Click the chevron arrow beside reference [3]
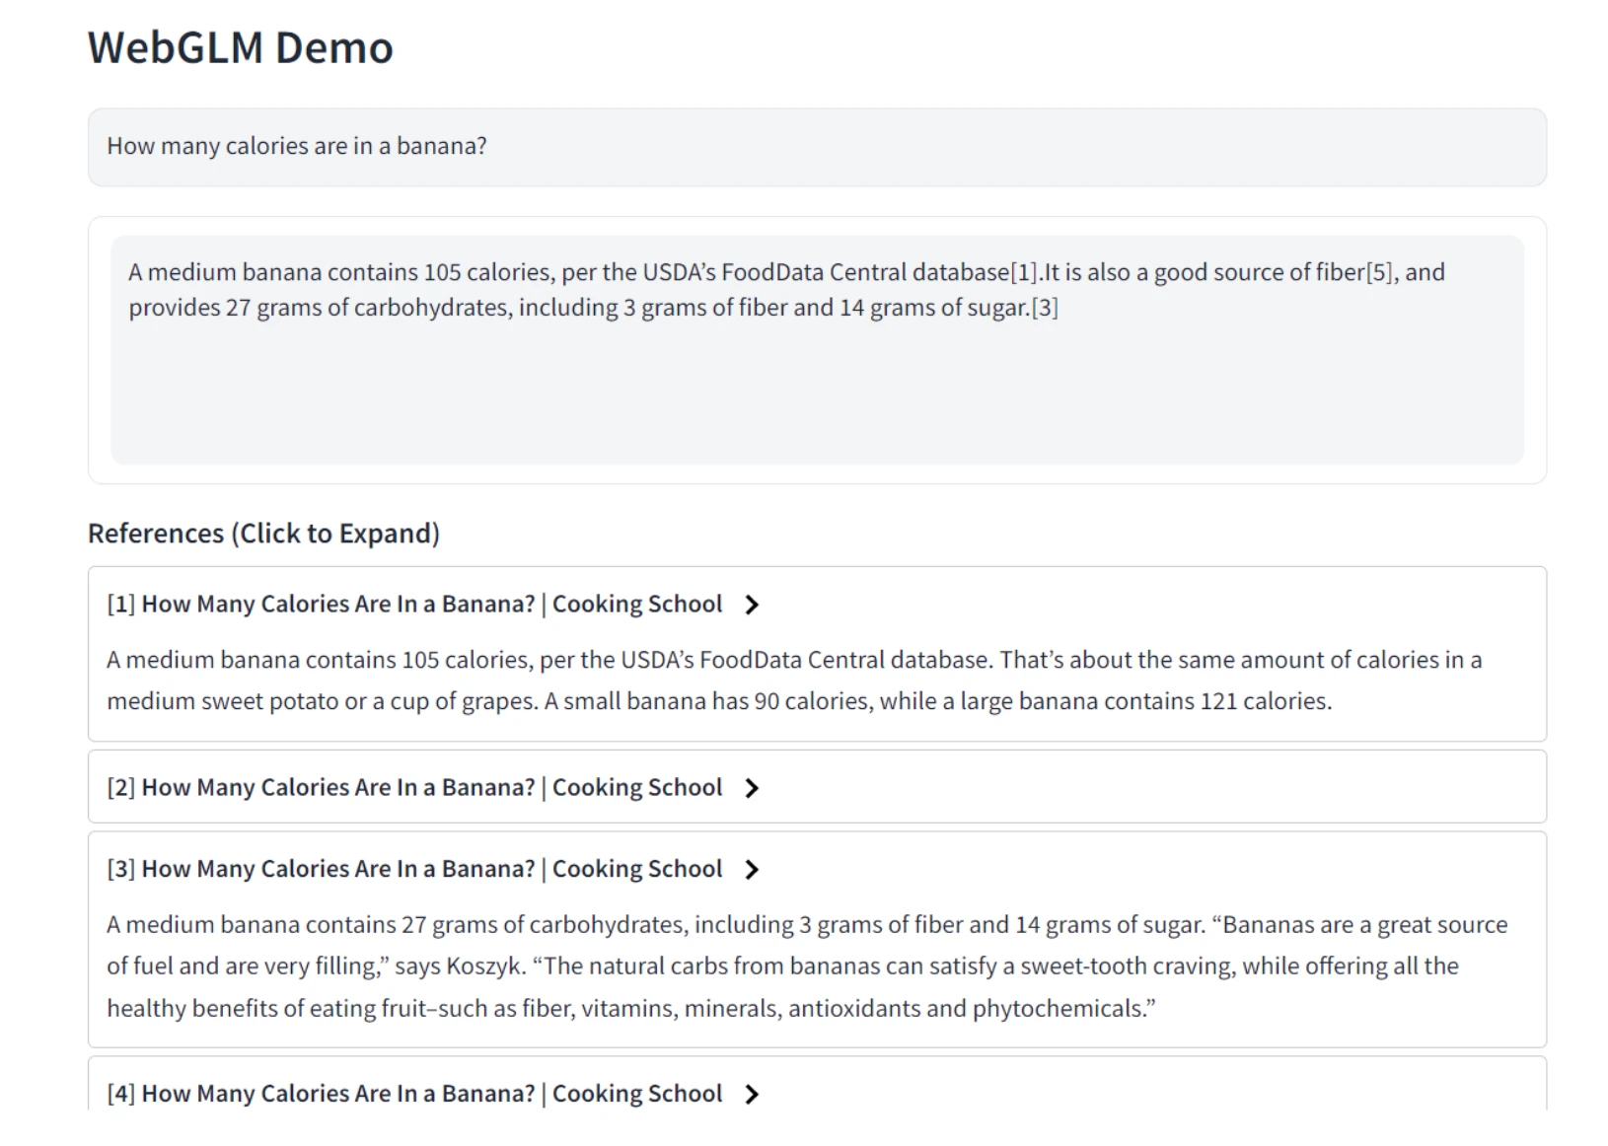Viewport: 1608px width, 1146px height. 752,869
